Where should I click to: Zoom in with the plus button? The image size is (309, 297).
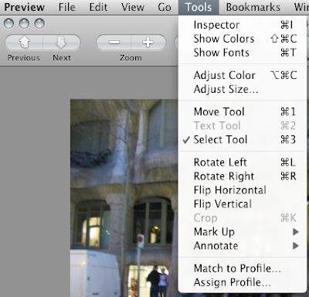pos(148,43)
